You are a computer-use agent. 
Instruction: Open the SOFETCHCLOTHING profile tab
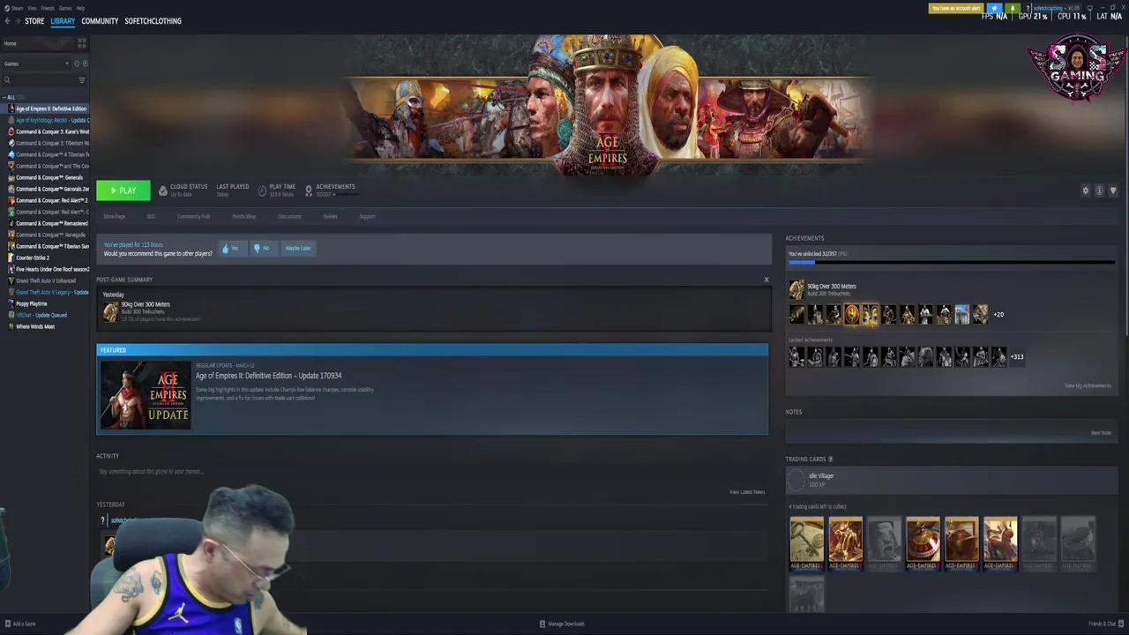[153, 21]
